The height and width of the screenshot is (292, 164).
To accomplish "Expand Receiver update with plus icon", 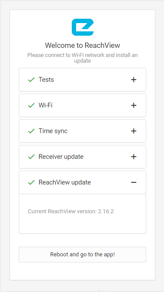I will pyautogui.click(x=134, y=157).
